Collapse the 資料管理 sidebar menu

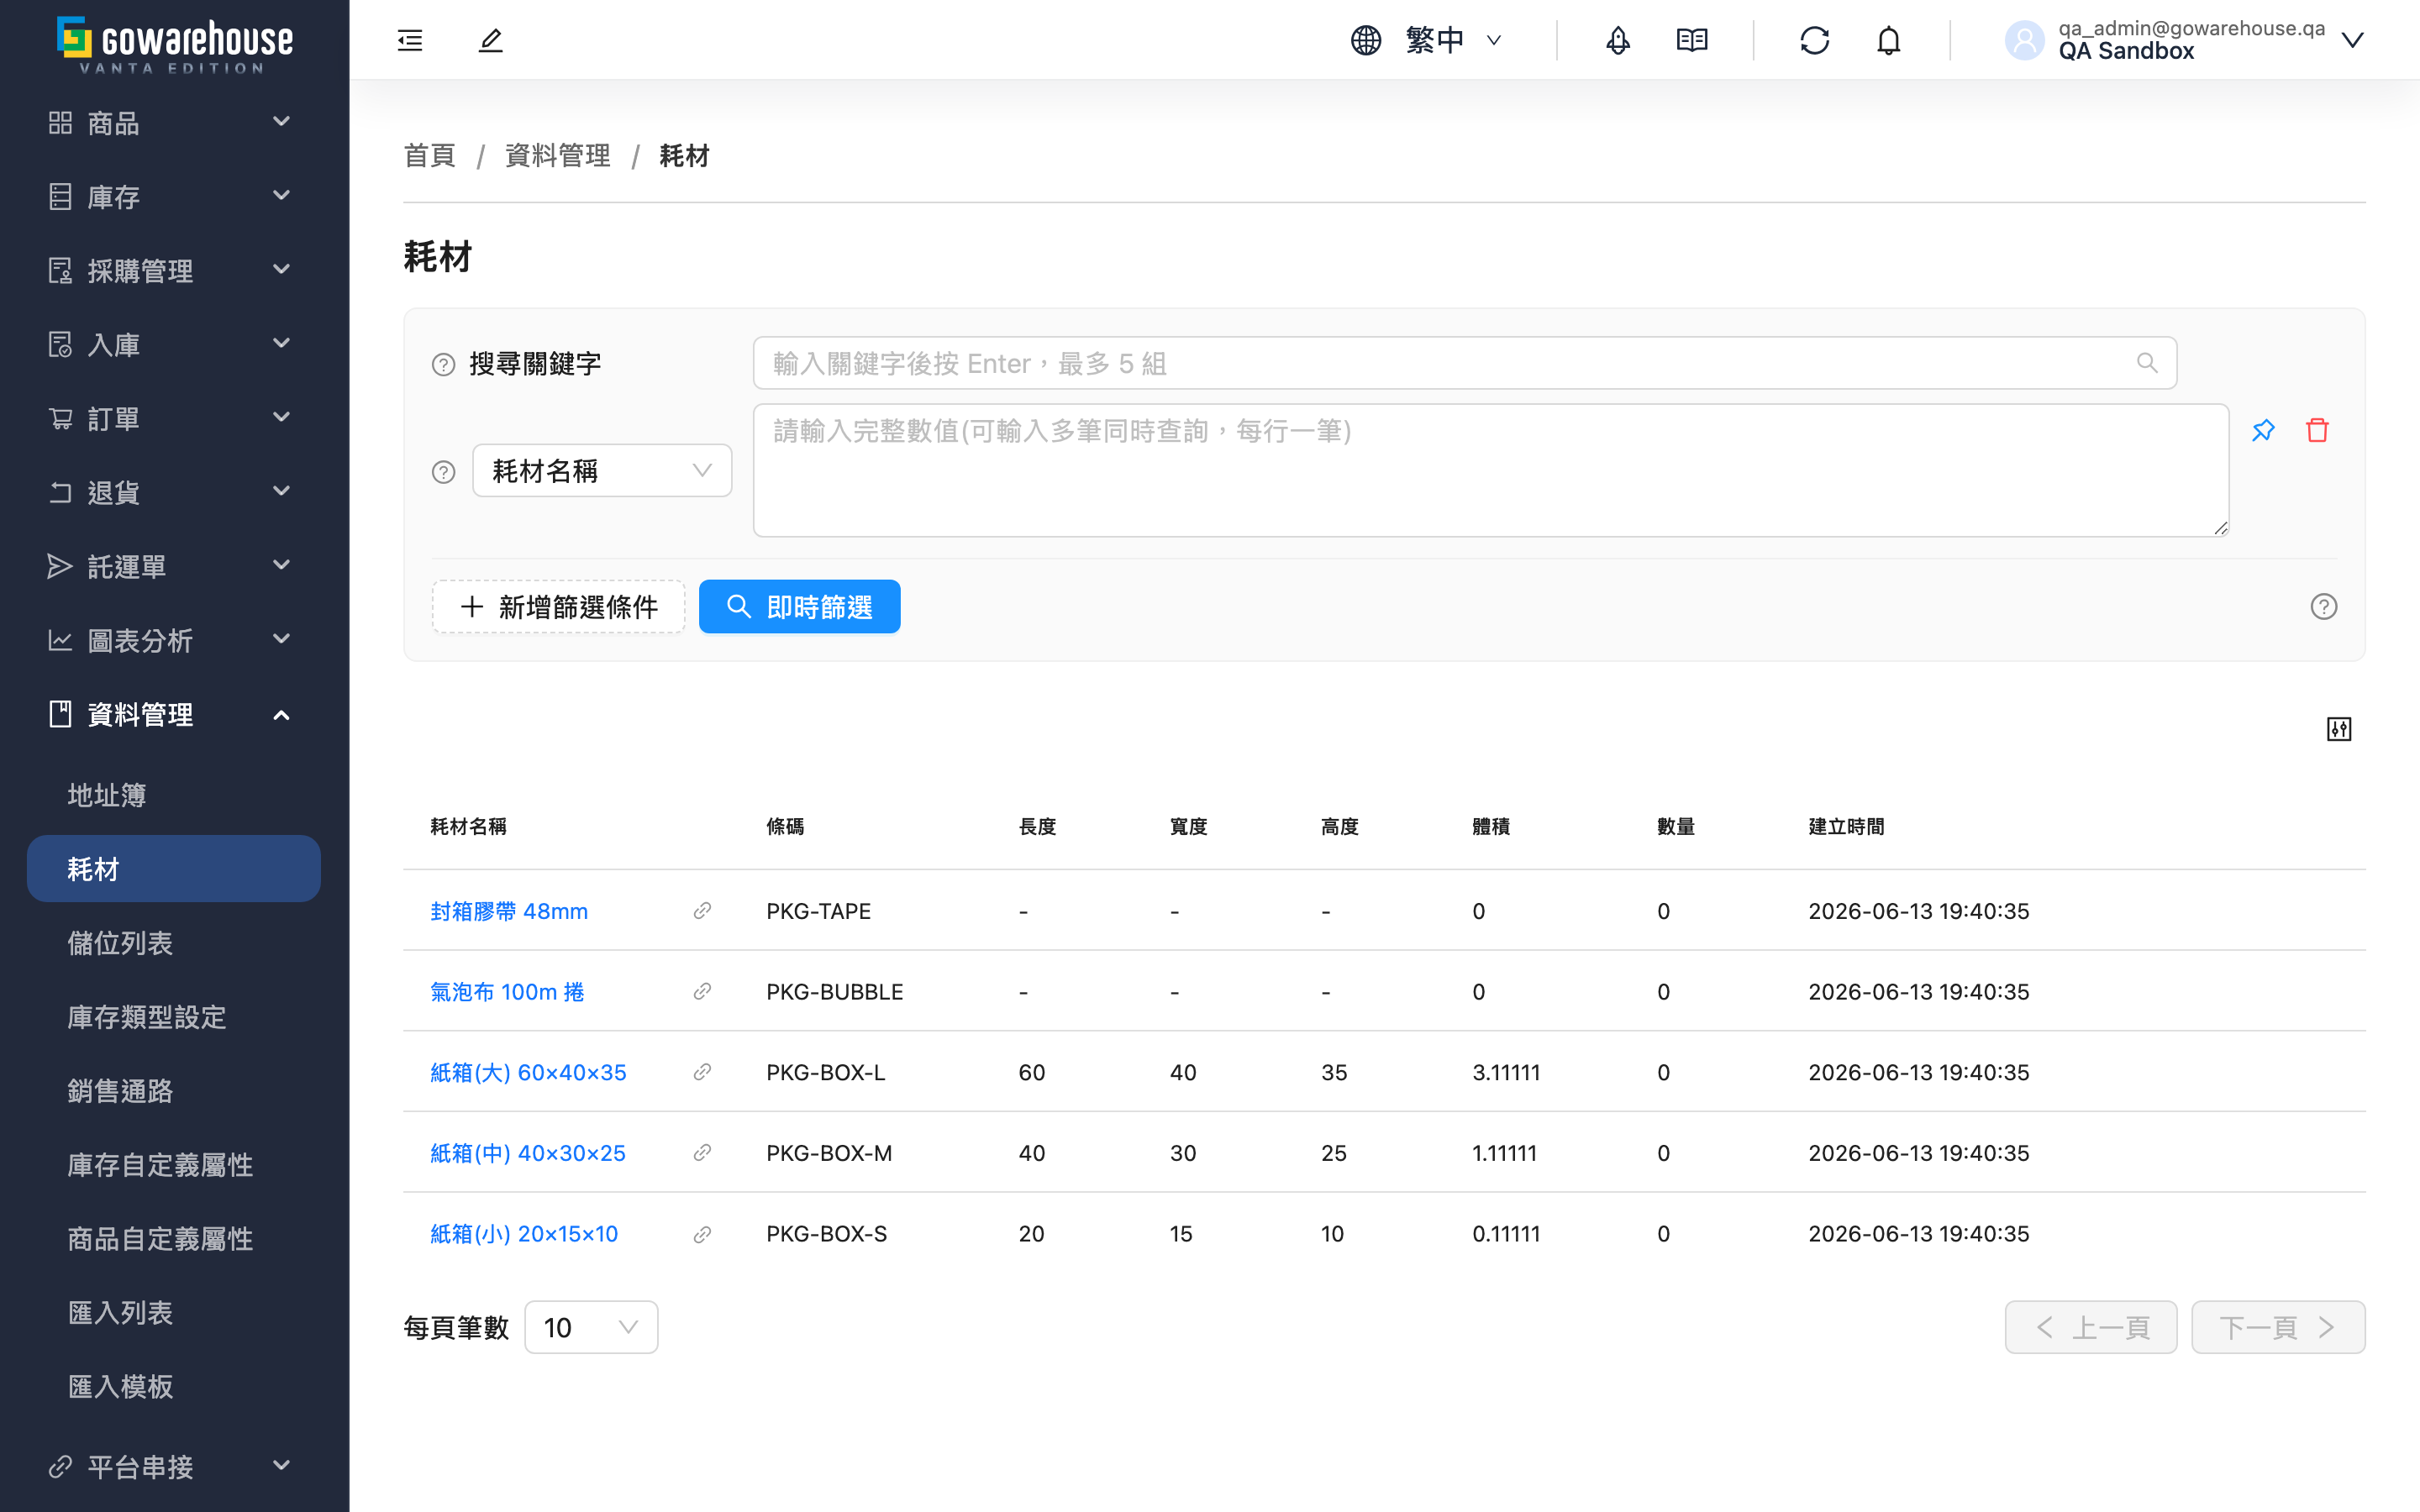(174, 714)
